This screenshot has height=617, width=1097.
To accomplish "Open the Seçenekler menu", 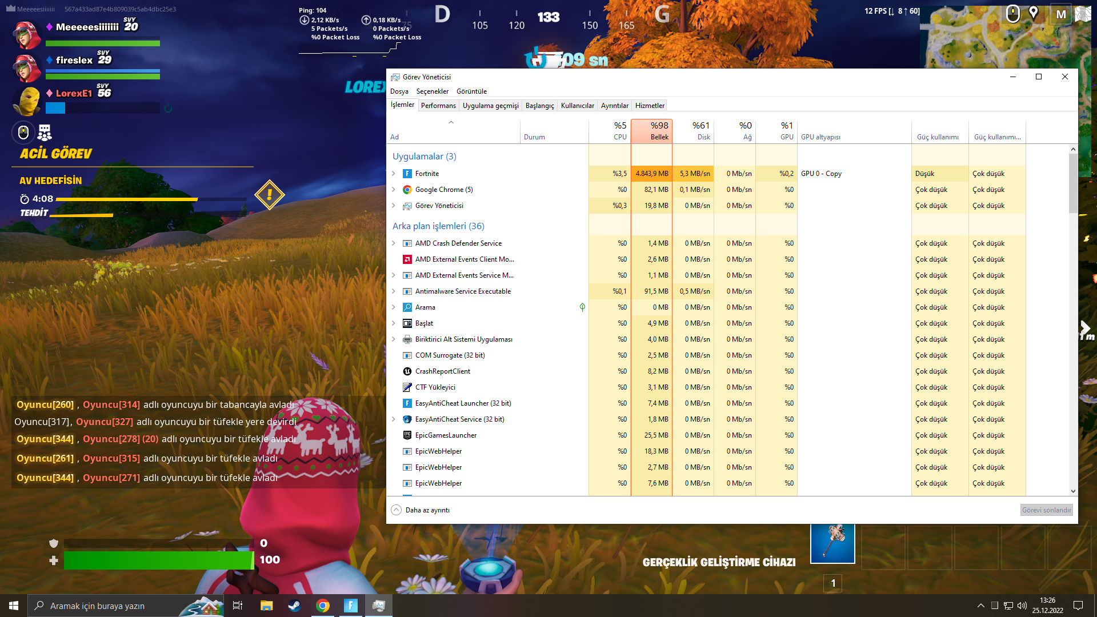I will [432, 91].
